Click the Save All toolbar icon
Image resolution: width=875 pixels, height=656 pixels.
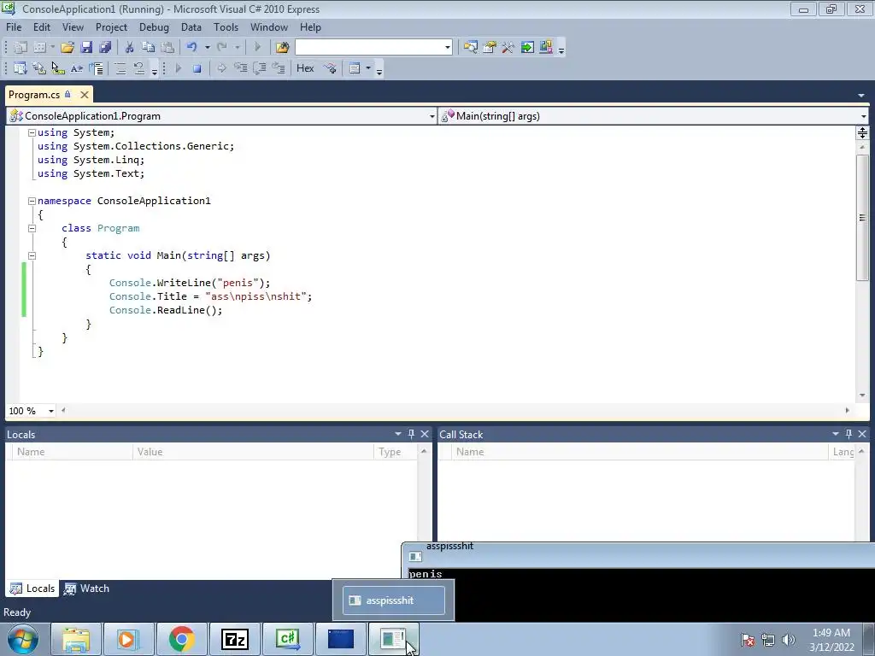pyautogui.click(x=105, y=48)
